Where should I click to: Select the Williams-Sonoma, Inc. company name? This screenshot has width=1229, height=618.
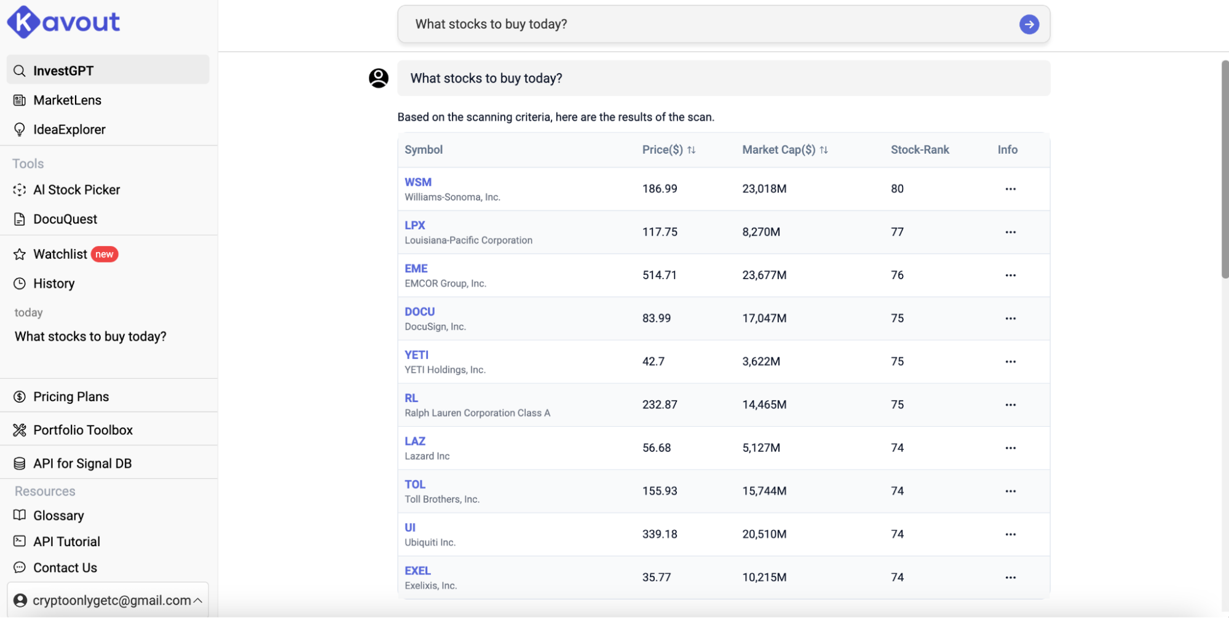[452, 197]
